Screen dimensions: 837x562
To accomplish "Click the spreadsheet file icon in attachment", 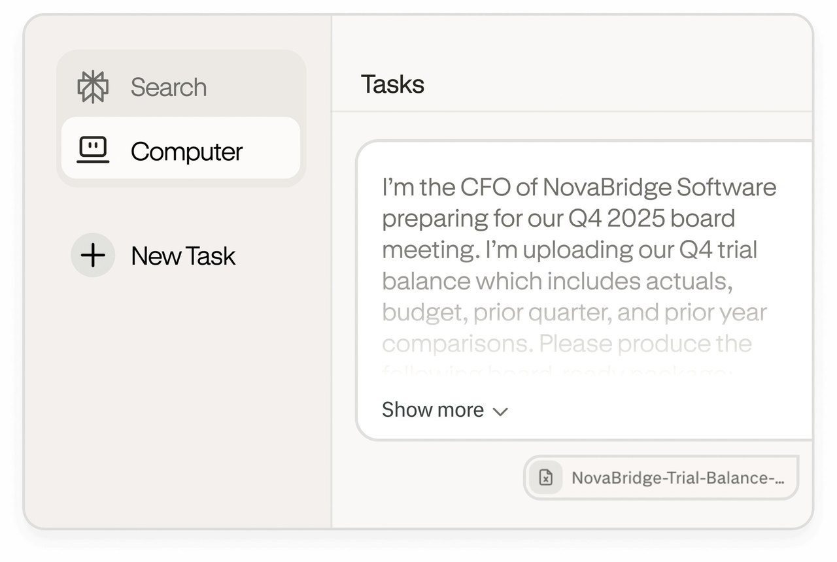I will (545, 478).
